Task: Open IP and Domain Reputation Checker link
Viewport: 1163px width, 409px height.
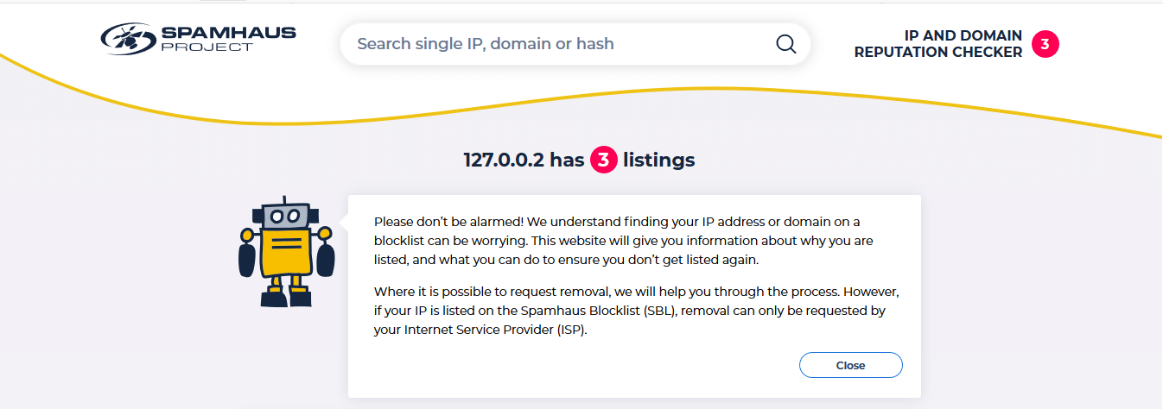Action: [x=938, y=44]
